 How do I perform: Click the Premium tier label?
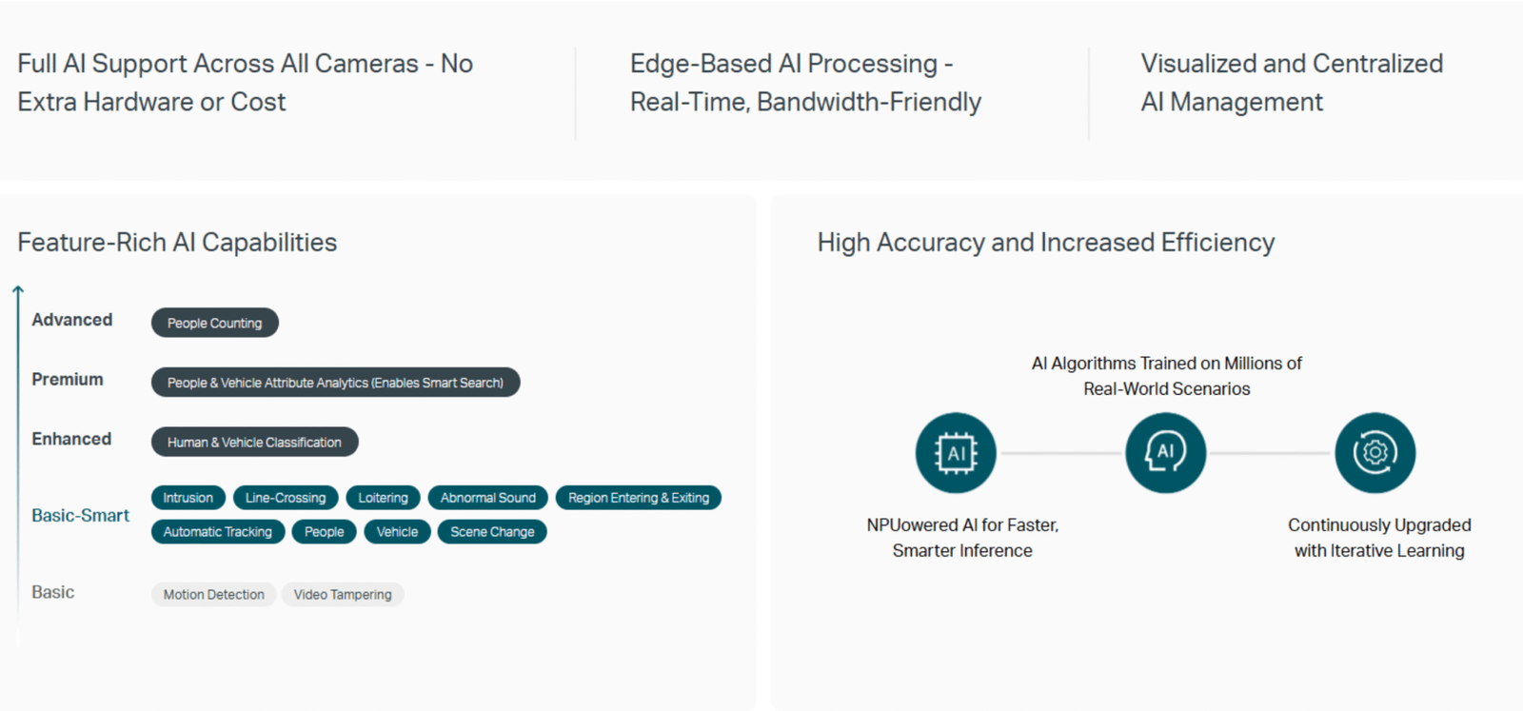coord(67,379)
